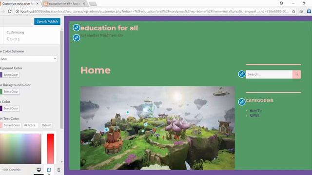The width and height of the screenshot is (312, 175).
Task: Click the CATEGORIES widget heading
Action: click(259, 101)
